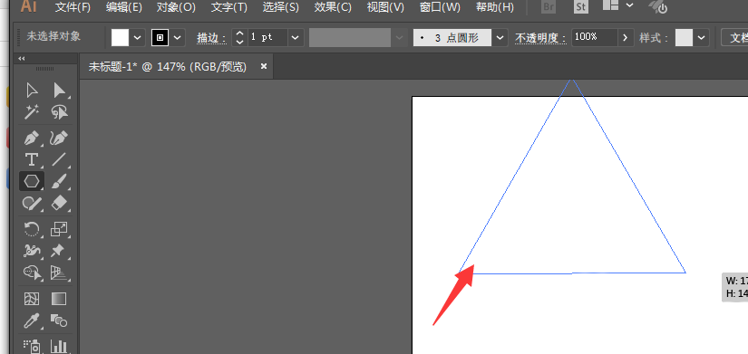Open the 3 点圆形 brush definition box
Screen dimensions: 748x354
click(452, 38)
